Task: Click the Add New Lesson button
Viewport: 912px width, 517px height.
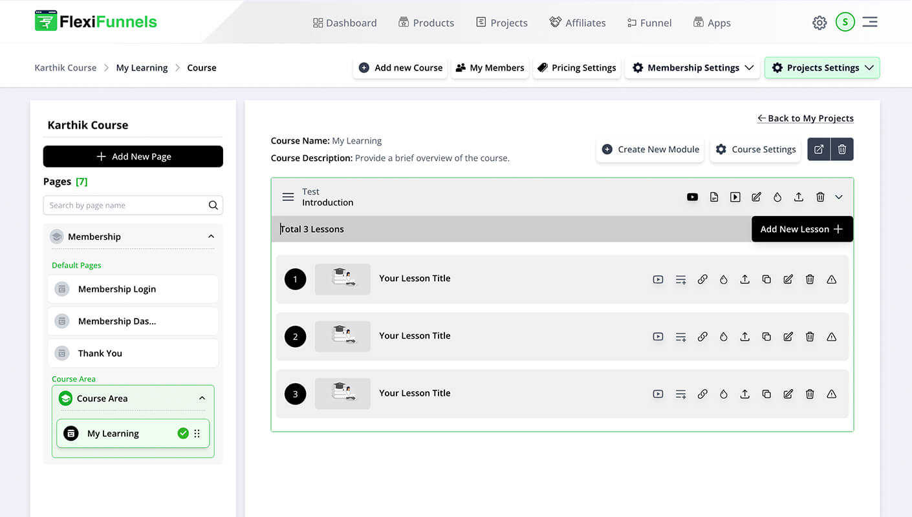Action: pos(801,229)
